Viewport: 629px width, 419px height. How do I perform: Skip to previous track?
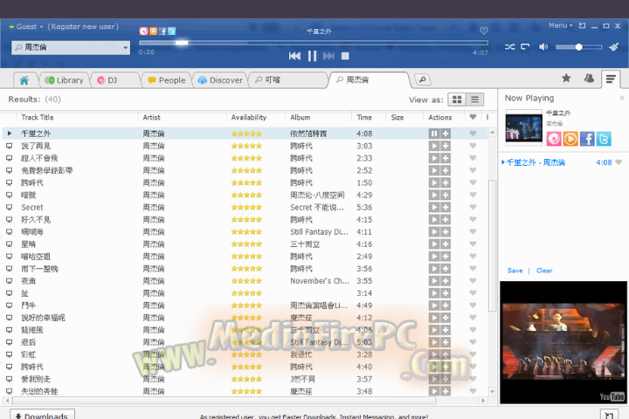click(x=294, y=56)
